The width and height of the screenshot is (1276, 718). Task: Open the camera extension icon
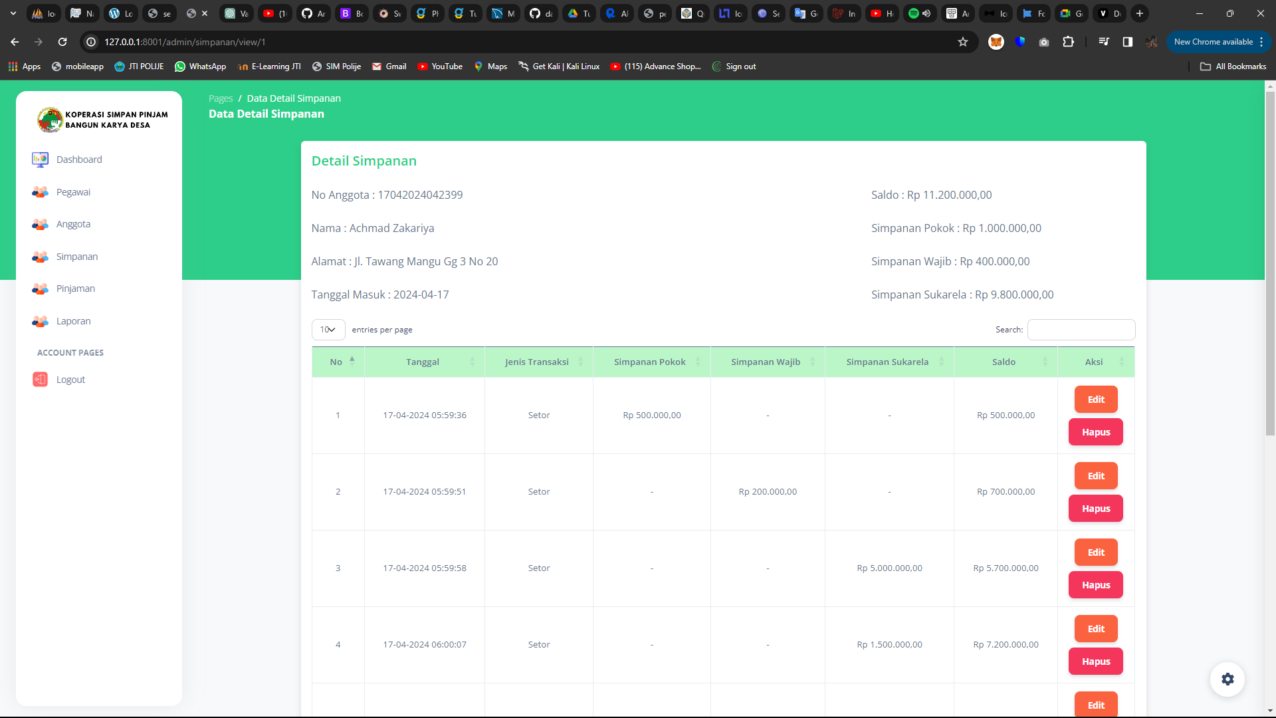(1044, 42)
